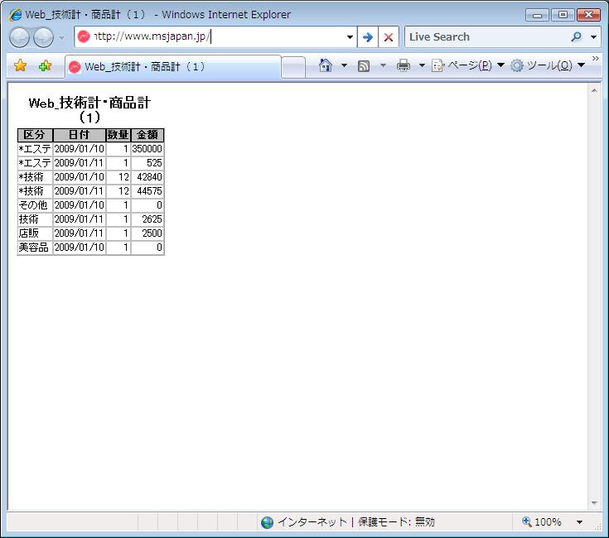Open a new blank tab
Screen dimensions: 609x538
293,68
